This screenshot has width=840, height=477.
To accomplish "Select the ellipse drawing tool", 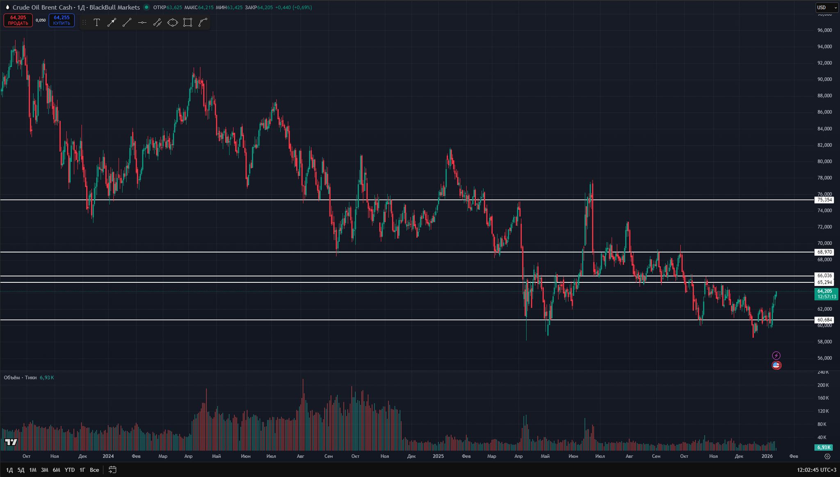I will coord(173,23).
